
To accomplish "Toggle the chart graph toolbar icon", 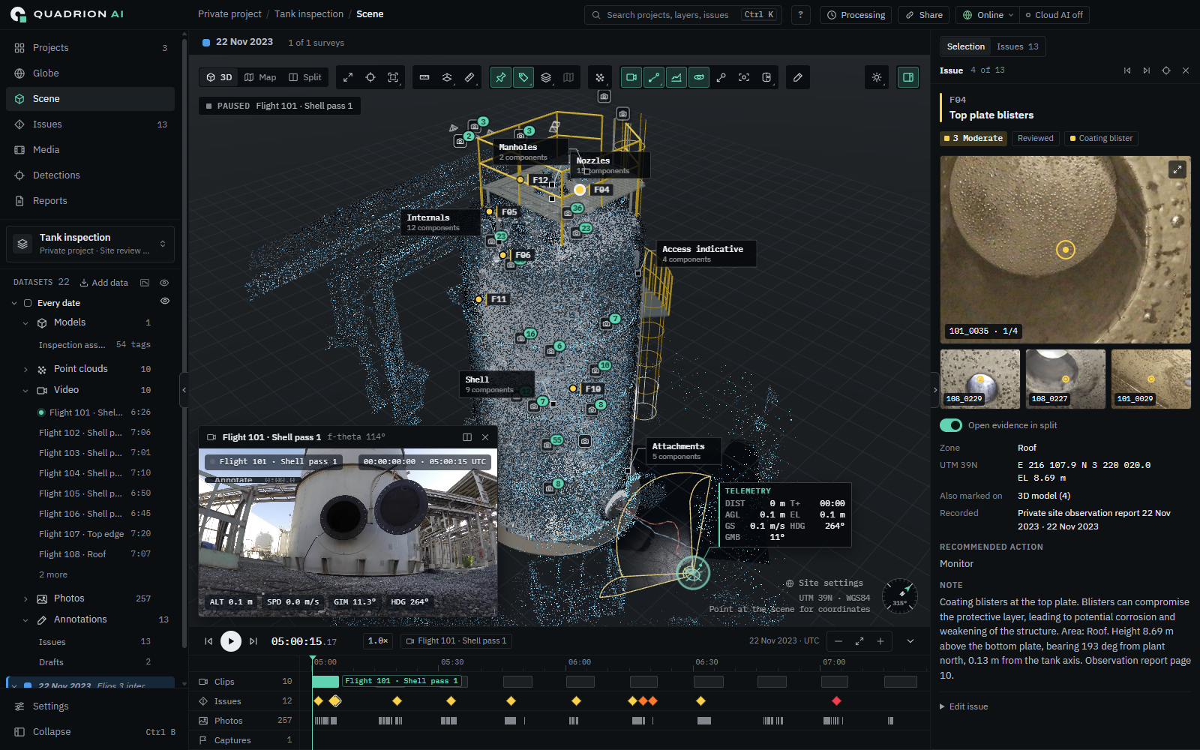I will coord(676,77).
